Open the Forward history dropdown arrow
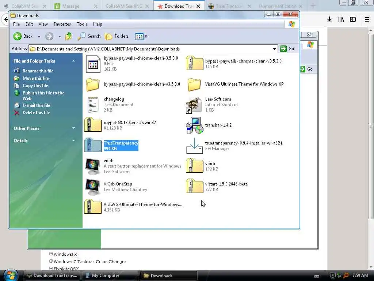The width and height of the screenshot is (374, 281). click(60, 36)
